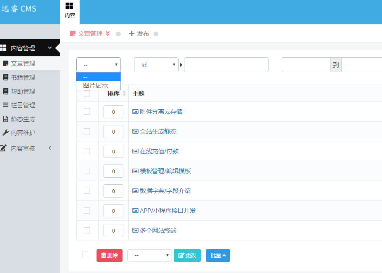
Task: Tick the checkbox for 在线充值/付款 row
Action: pos(87,151)
